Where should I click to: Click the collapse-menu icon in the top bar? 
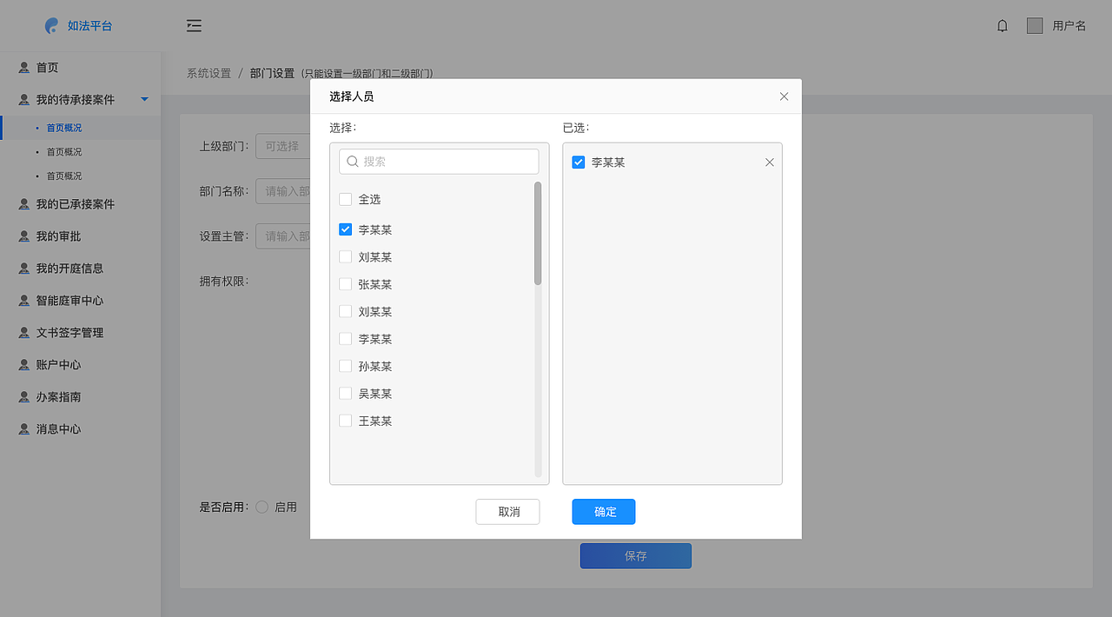[x=194, y=25]
